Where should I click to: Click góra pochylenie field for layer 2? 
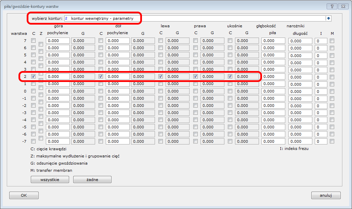click(x=58, y=77)
